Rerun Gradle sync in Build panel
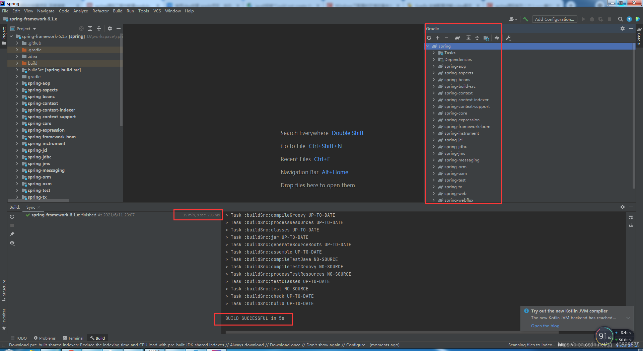This screenshot has width=643, height=351. pos(12,217)
